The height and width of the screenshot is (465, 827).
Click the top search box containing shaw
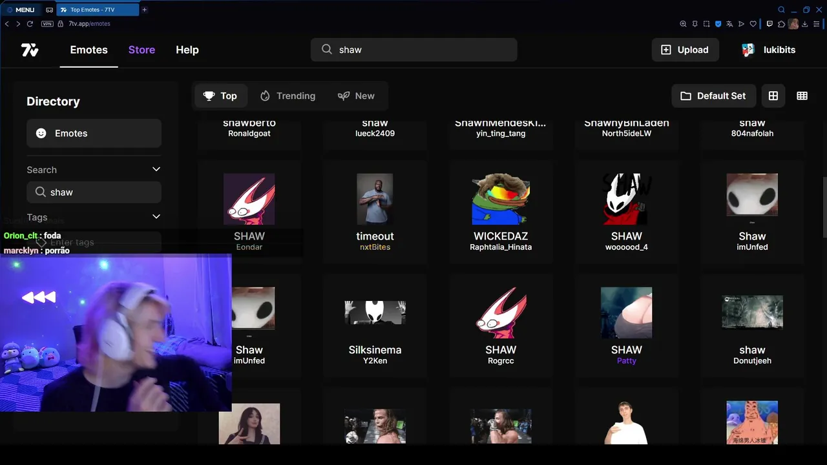pos(414,50)
